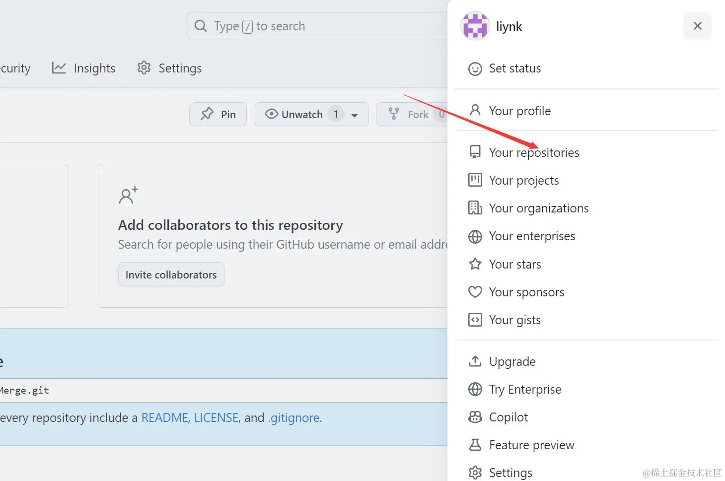Click the star icon beside Your stars
Viewport: 725px width, 481px height.
475,264
